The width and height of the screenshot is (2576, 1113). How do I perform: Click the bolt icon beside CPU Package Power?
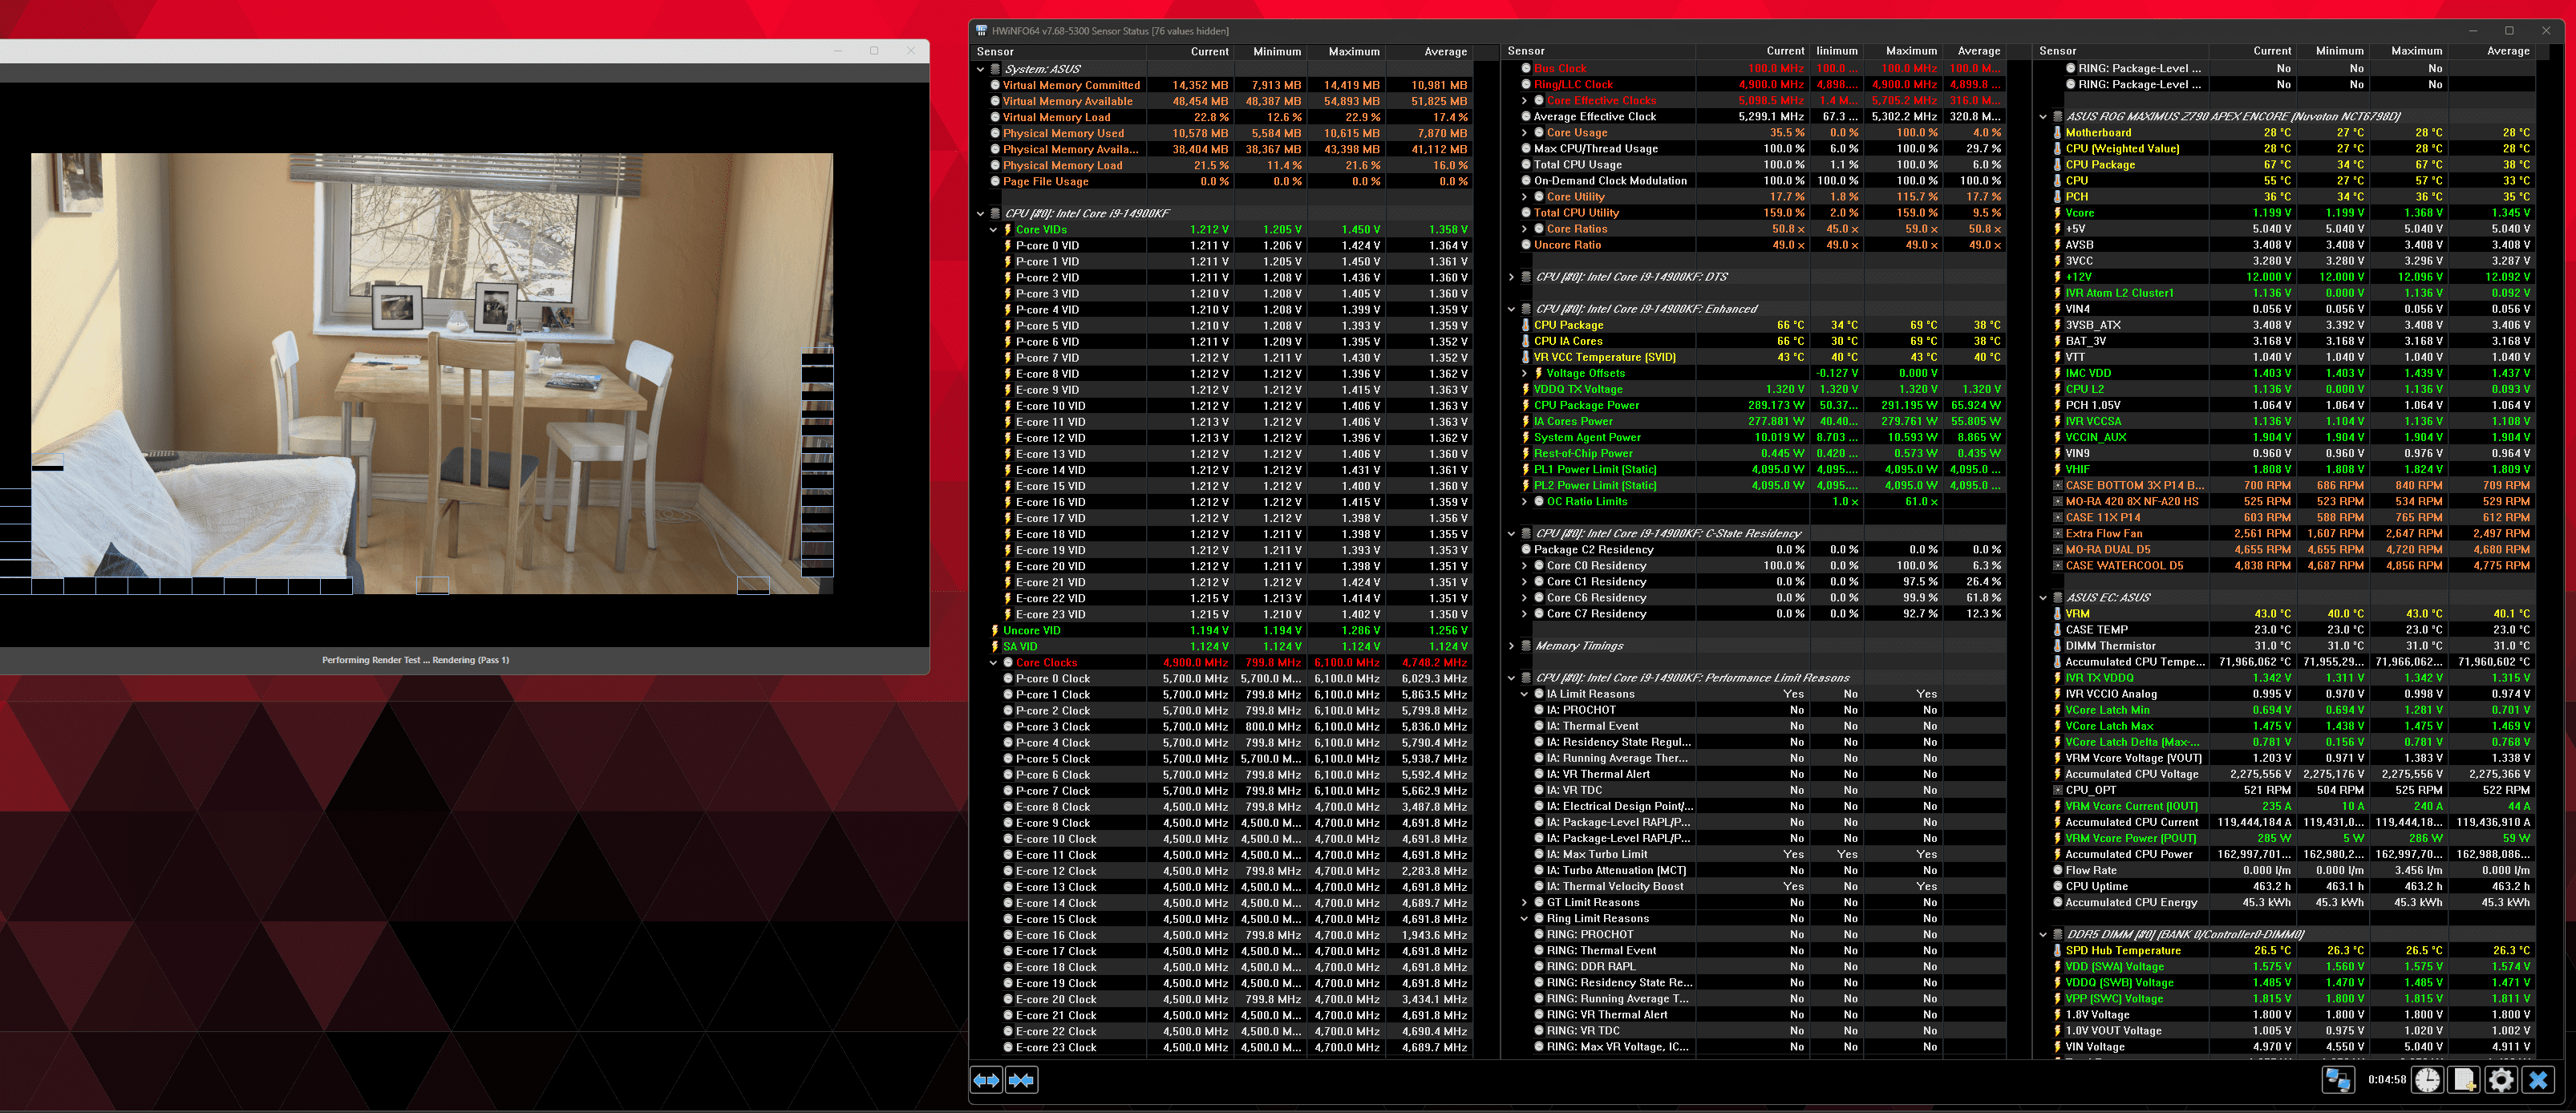tap(1526, 405)
